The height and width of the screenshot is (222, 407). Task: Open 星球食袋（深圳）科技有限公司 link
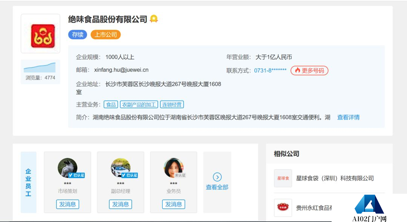[x=335, y=178]
